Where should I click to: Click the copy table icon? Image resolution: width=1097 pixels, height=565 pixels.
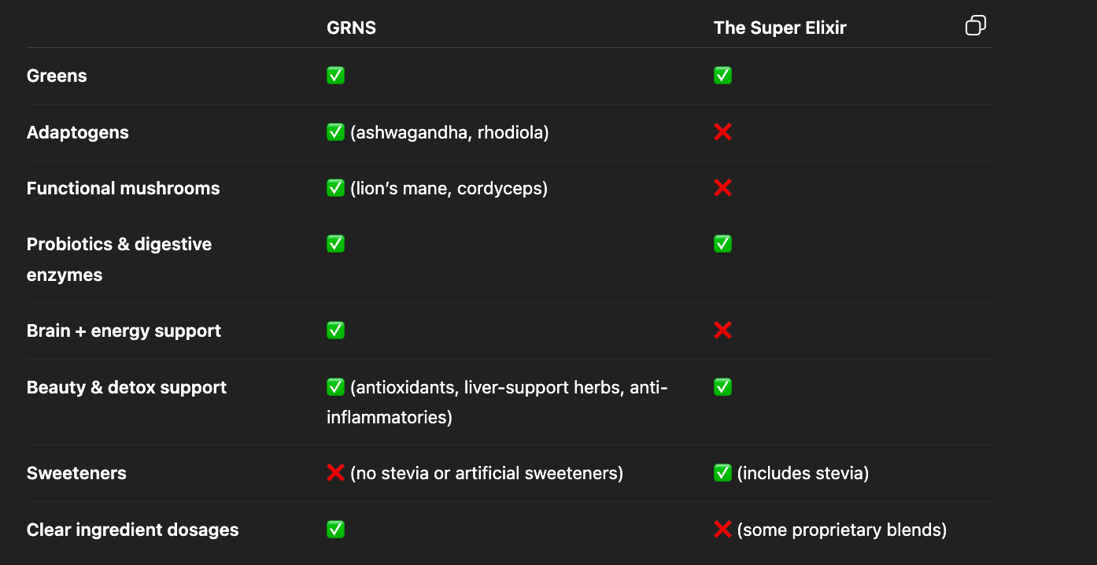976,25
